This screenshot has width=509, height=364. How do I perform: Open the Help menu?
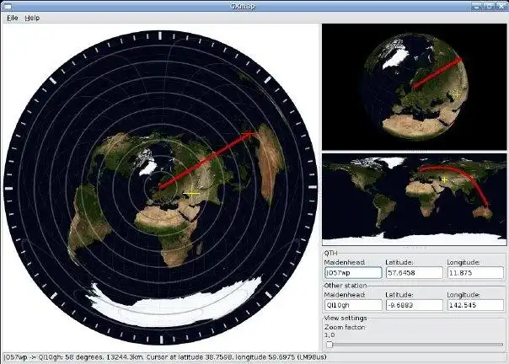(32, 18)
